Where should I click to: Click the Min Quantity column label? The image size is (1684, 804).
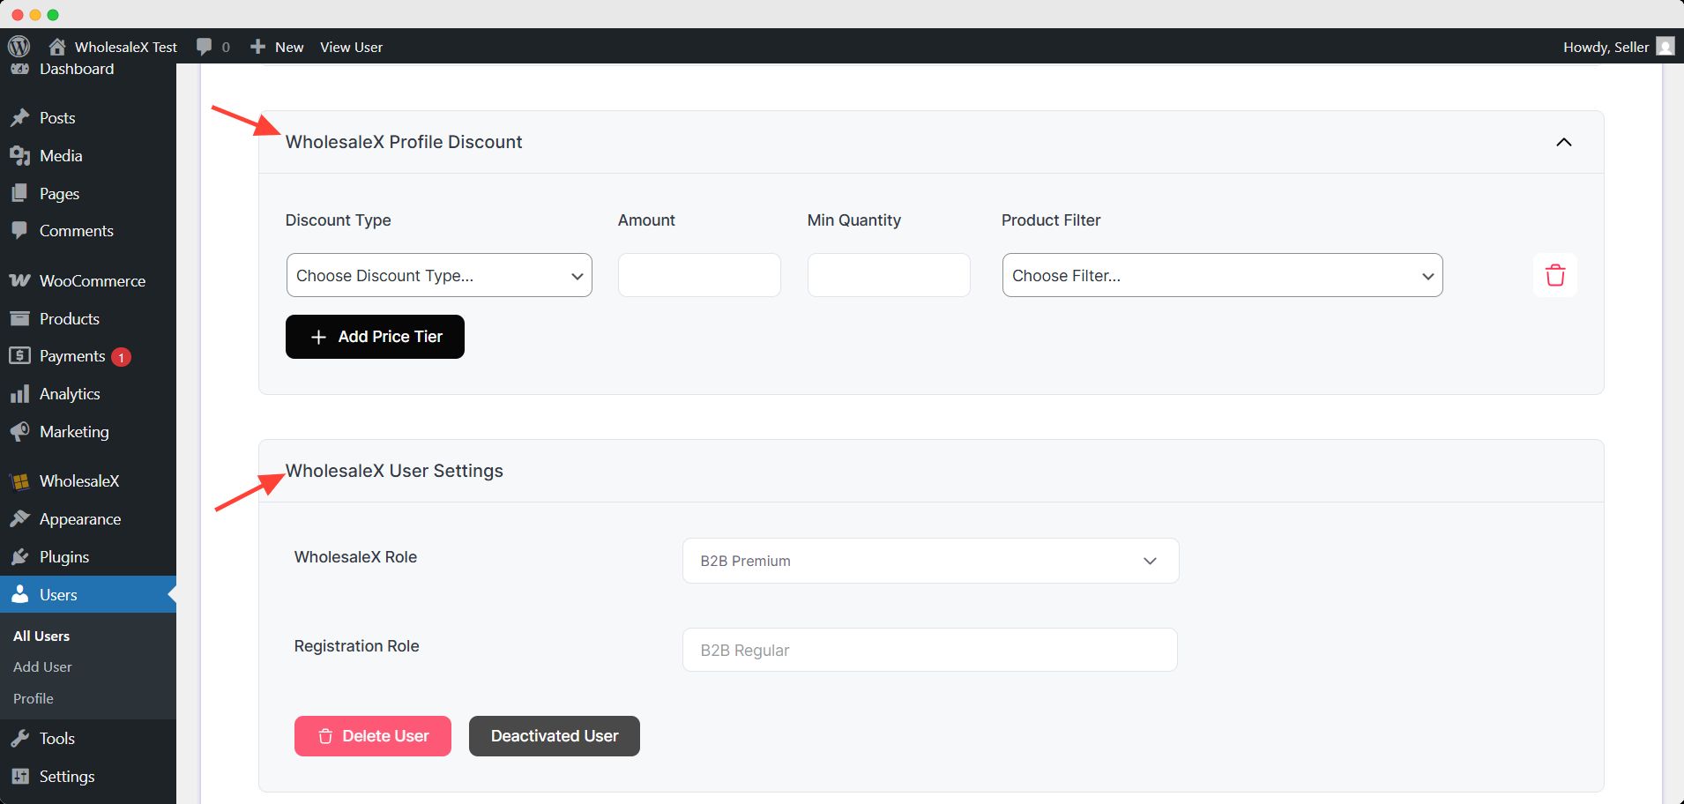[854, 220]
